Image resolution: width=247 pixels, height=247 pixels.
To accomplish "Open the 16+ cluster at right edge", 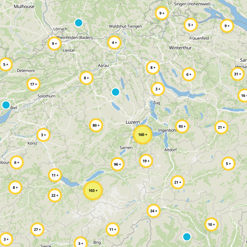I will click(243, 95).
